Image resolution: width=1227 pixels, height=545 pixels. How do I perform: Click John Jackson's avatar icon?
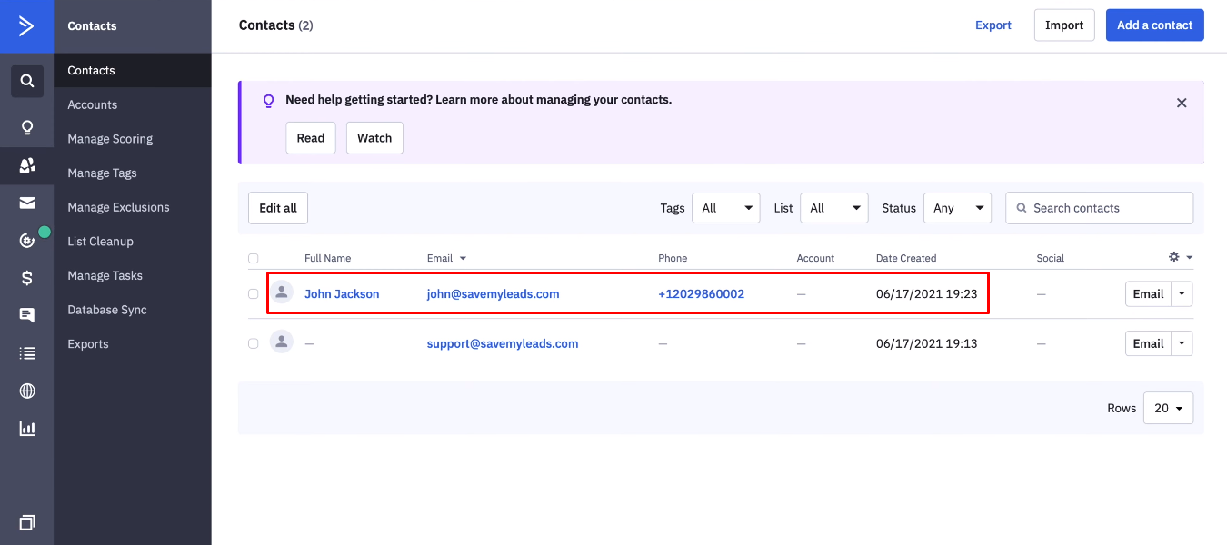tap(282, 292)
